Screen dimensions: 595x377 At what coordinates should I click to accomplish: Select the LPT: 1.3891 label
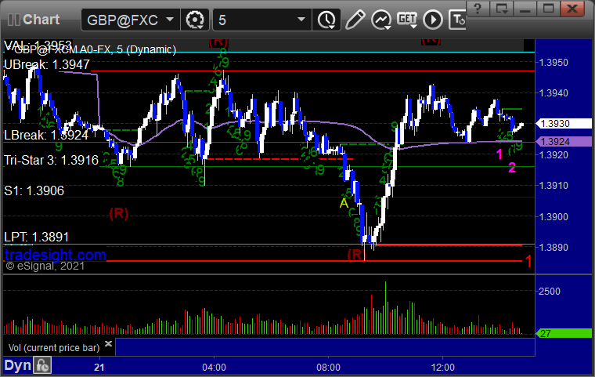point(37,237)
